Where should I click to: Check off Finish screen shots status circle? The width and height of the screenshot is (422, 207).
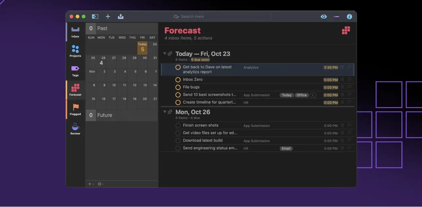click(x=178, y=125)
